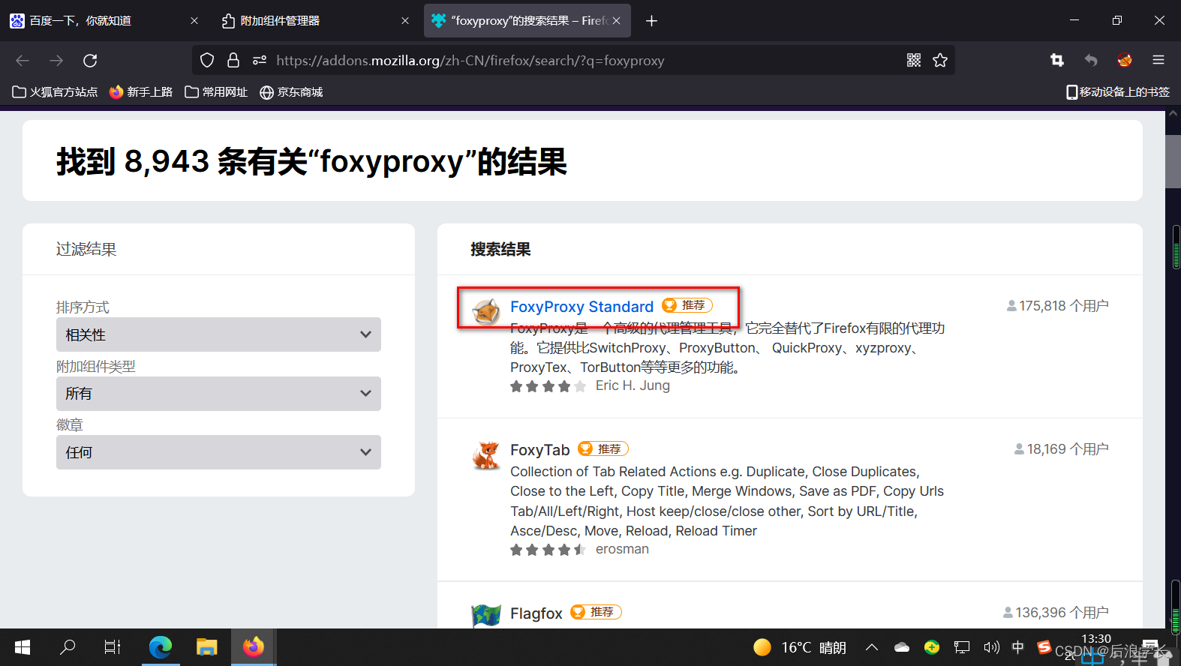Bookmark this page with the star
Screen dimensions: 1181x666
[x=940, y=61]
